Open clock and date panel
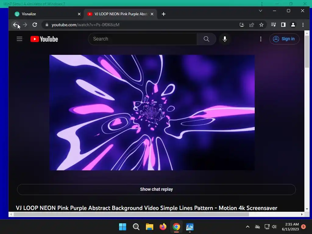 tap(290, 227)
